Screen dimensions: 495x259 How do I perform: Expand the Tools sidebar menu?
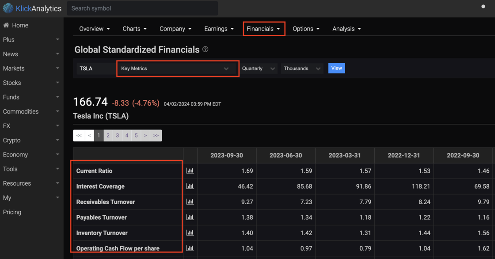point(31,169)
